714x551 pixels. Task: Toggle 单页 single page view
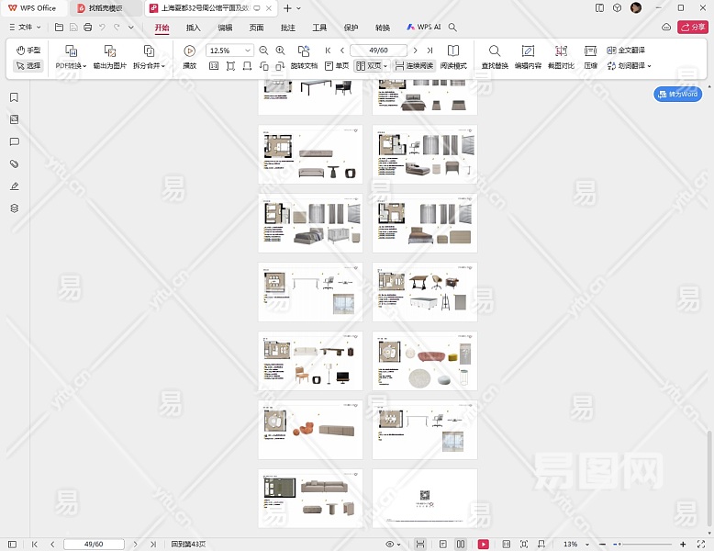tap(336, 66)
